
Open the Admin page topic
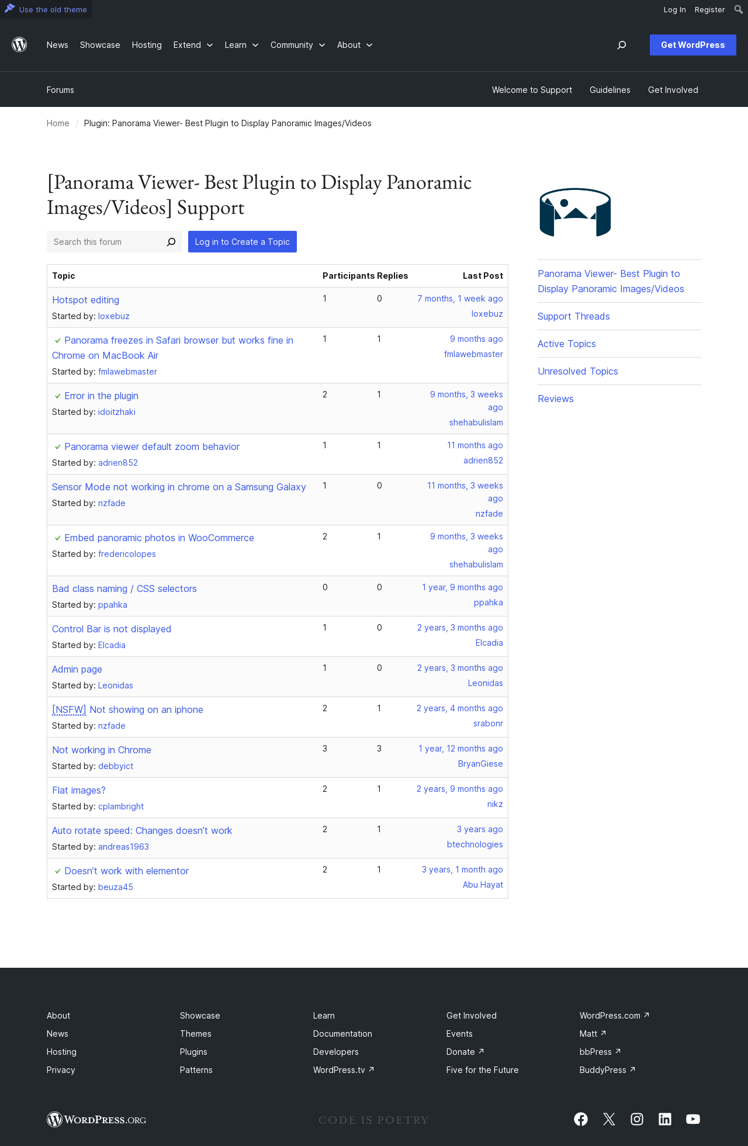coord(77,669)
